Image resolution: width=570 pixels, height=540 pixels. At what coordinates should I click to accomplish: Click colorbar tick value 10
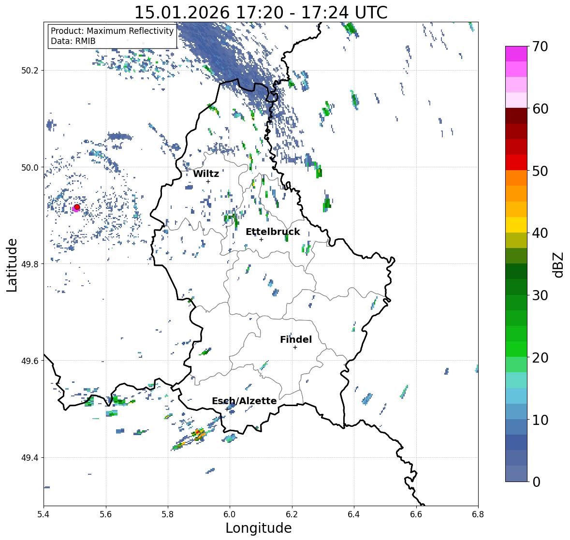tap(540, 420)
